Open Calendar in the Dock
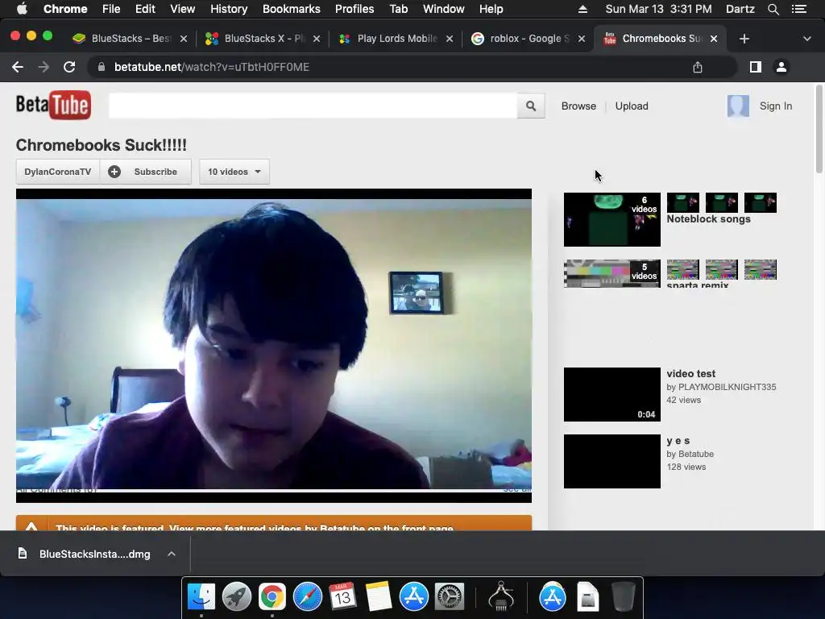 (x=342, y=597)
